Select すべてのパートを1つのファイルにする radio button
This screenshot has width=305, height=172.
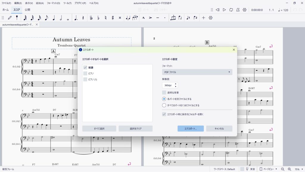click(x=164, y=105)
